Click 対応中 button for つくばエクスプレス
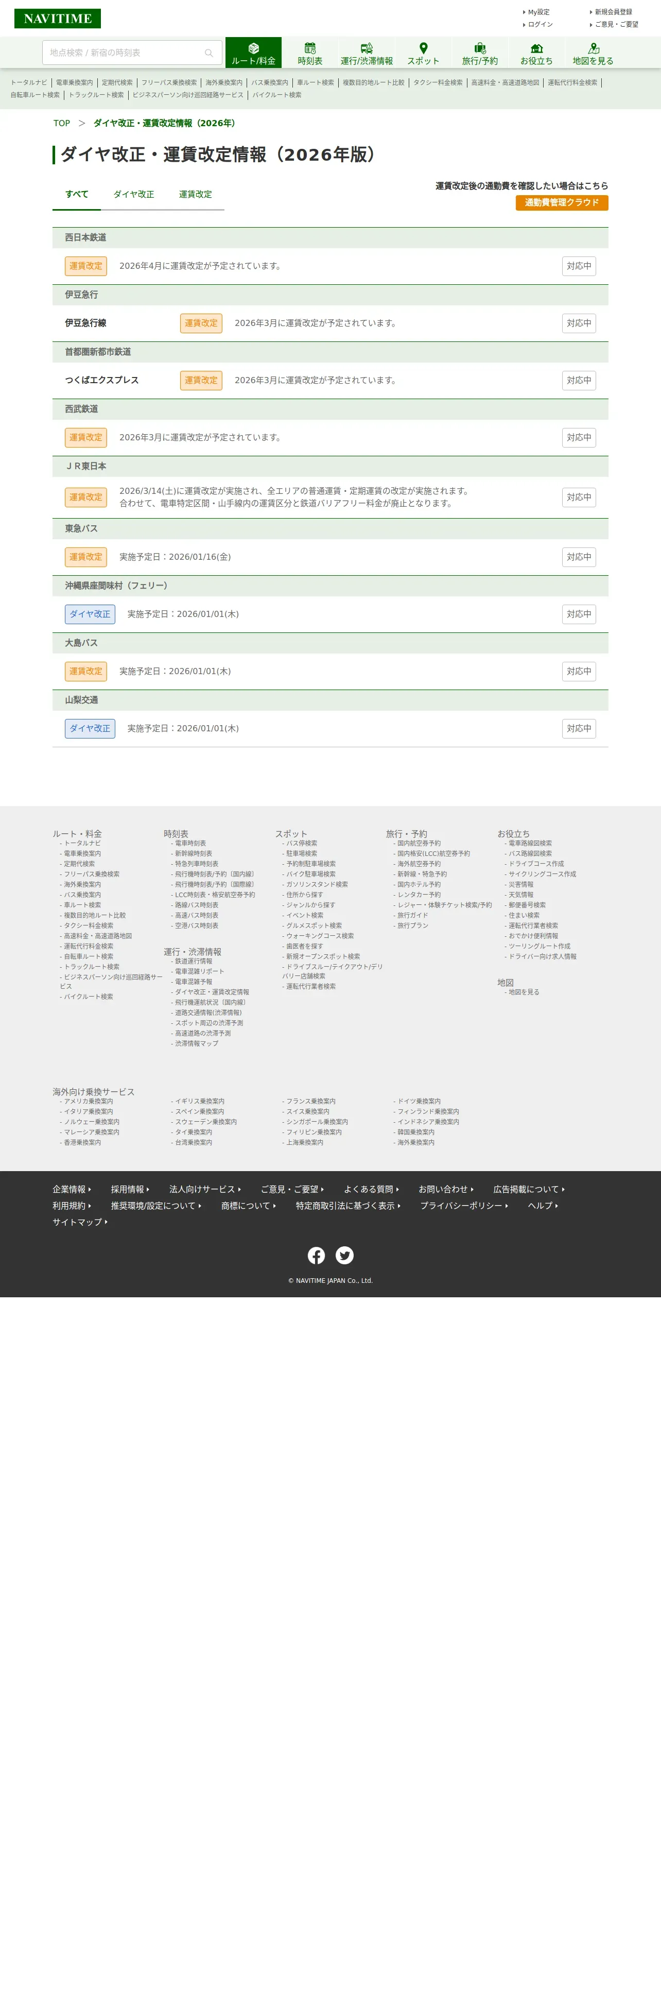This screenshot has height=1991, width=661. tap(579, 380)
